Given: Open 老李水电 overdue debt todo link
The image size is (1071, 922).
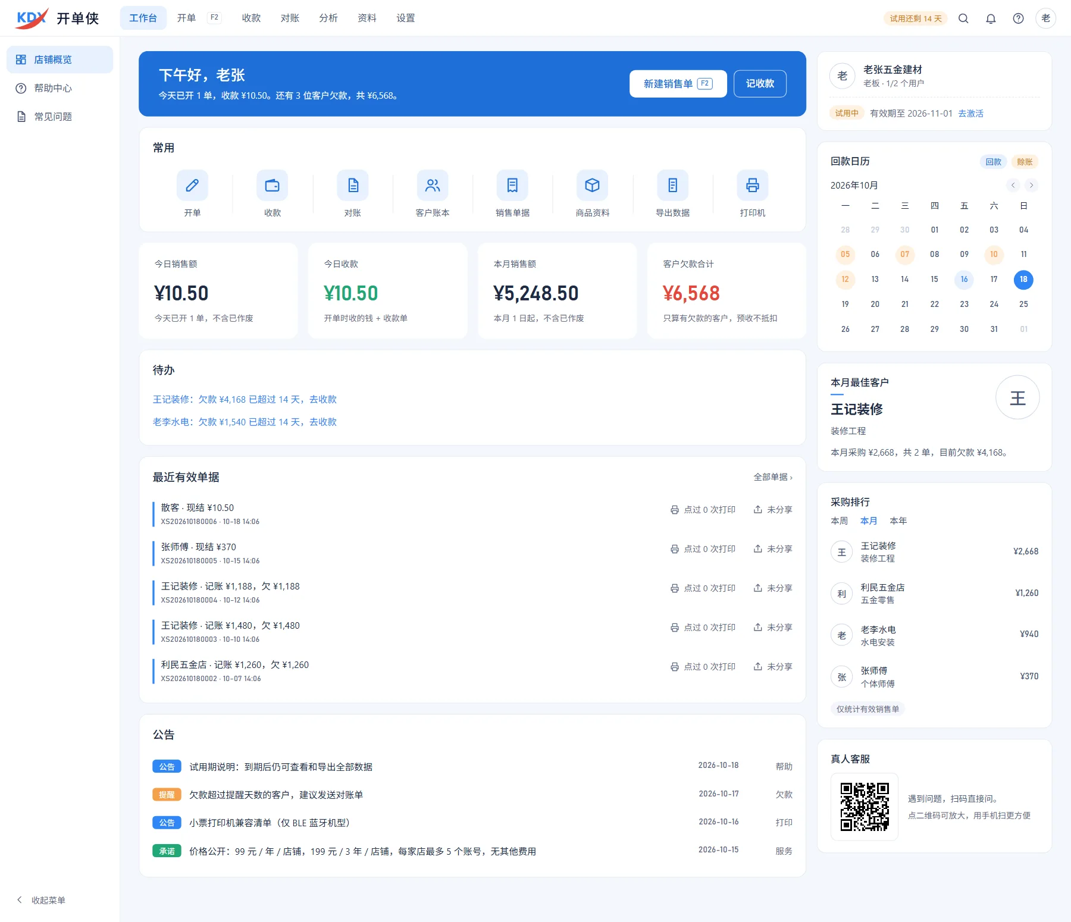Looking at the screenshot, I should tap(245, 422).
